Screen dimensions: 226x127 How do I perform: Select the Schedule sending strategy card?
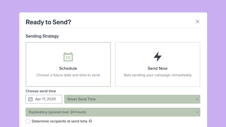point(68,64)
